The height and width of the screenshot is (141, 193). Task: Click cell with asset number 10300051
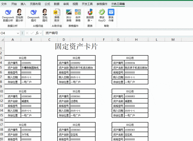(x=31, y=63)
